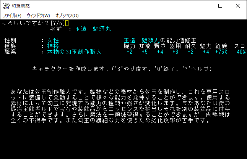This screenshot has height=159, width=247.
Task: Maximize the 幻想蛮怒 window
Action: tap(220, 6)
